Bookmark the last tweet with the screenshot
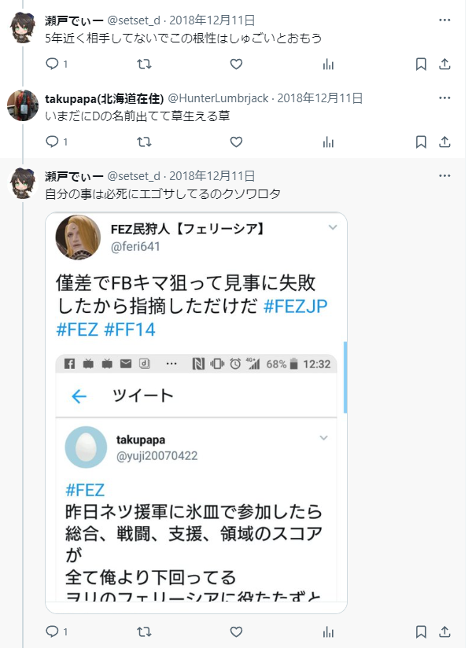The height and width of the screenshot is (648, 472). point(421,631)
